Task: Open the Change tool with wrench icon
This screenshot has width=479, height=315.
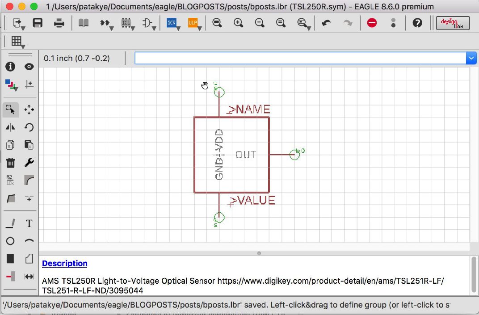Action: 29,163
